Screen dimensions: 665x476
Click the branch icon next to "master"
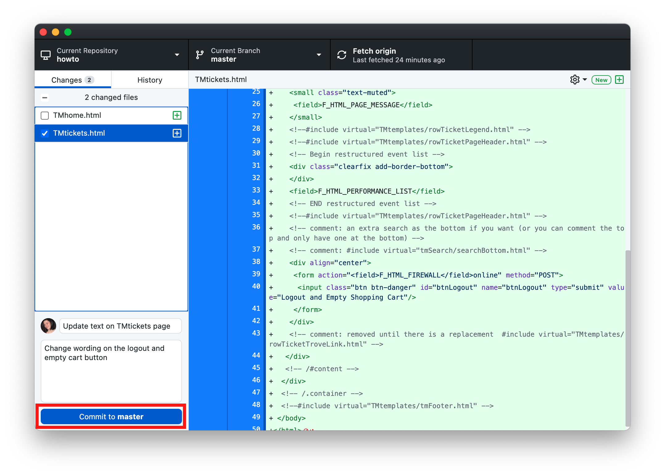[200, 54]
